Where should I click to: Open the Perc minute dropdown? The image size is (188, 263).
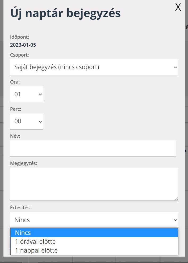click(27, 121)
